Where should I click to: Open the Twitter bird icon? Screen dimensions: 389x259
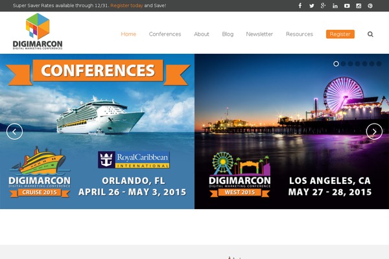click(x=312, y=6)
